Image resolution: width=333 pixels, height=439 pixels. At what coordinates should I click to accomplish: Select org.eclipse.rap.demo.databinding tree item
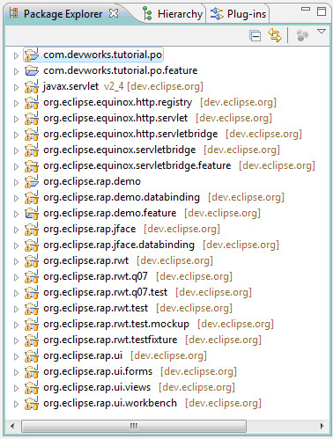click(x=164, y=197)
